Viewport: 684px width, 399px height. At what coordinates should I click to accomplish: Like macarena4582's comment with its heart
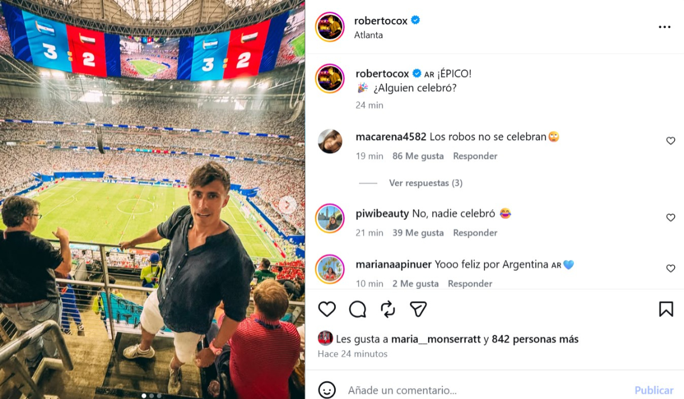pyautogui.click(x=671, y=141)
